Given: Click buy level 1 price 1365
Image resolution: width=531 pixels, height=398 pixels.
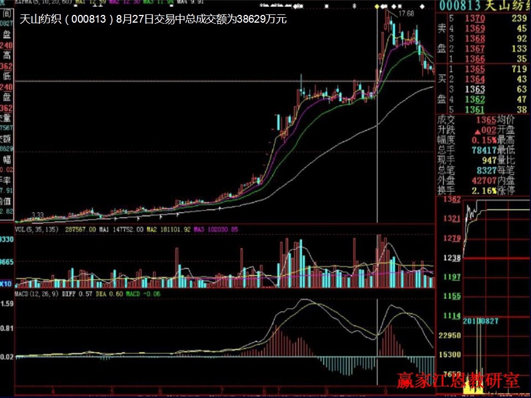Looking at the screenshot, I should tap(475, 69).
